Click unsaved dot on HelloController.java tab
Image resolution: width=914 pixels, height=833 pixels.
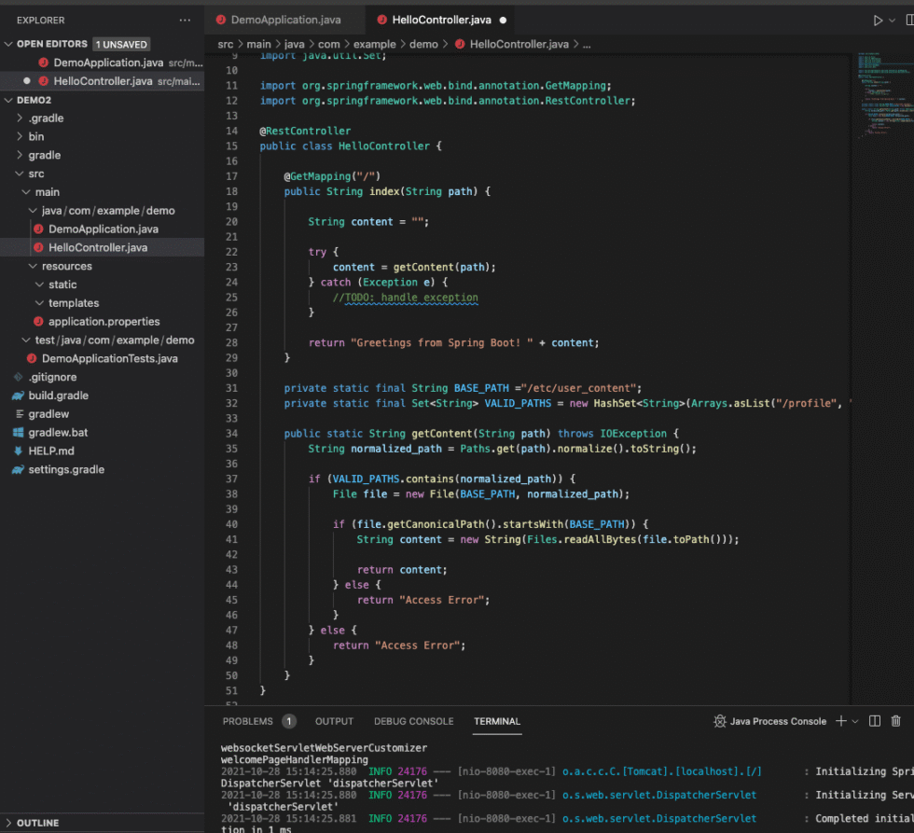(503, 21)
